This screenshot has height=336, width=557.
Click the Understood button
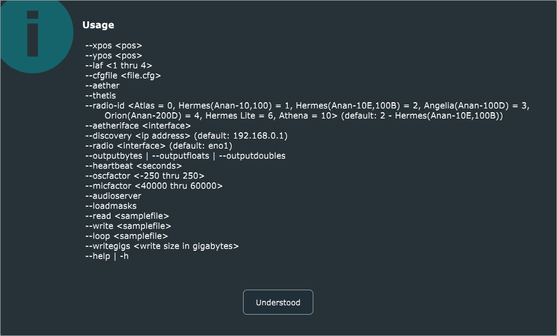pyautogui.click(x=278, y=302)
